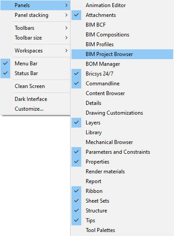Disable the Status Bar option
The width and height of the screenshot is (174, 236).
click(5, 73)
